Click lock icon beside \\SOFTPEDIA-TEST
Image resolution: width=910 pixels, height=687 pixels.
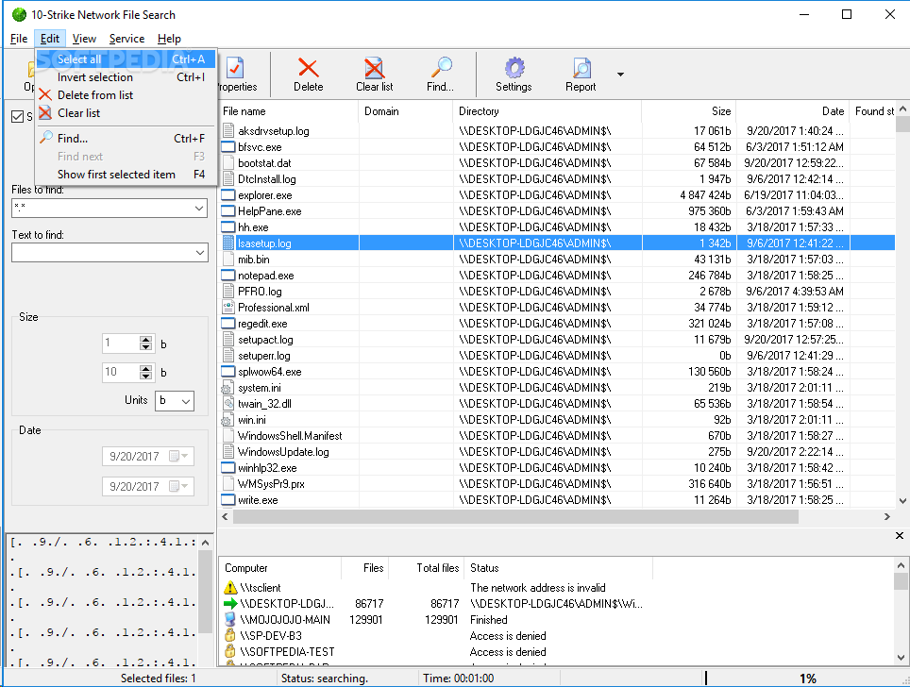(230, 651)
